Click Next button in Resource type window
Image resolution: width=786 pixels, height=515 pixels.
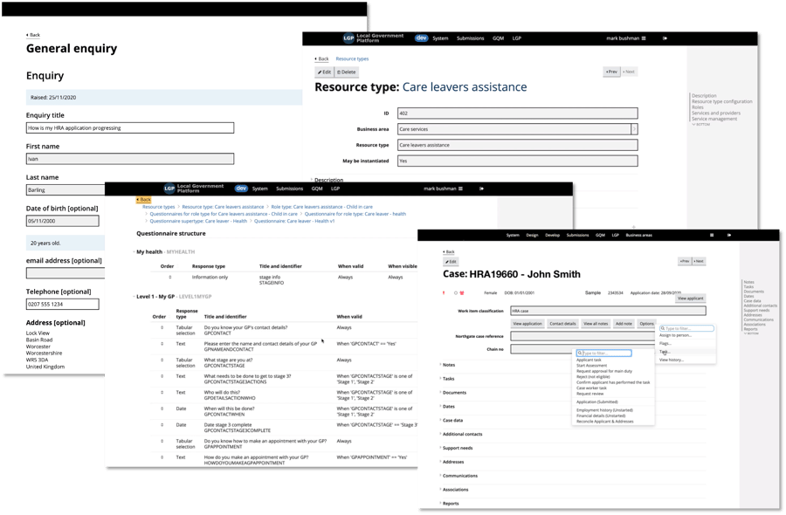click(629, 72)
